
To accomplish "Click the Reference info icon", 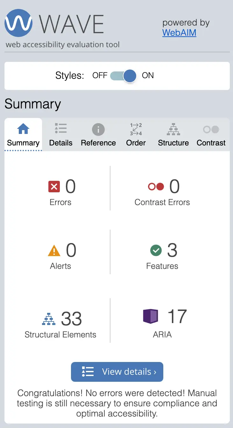I will click(98, 129).
